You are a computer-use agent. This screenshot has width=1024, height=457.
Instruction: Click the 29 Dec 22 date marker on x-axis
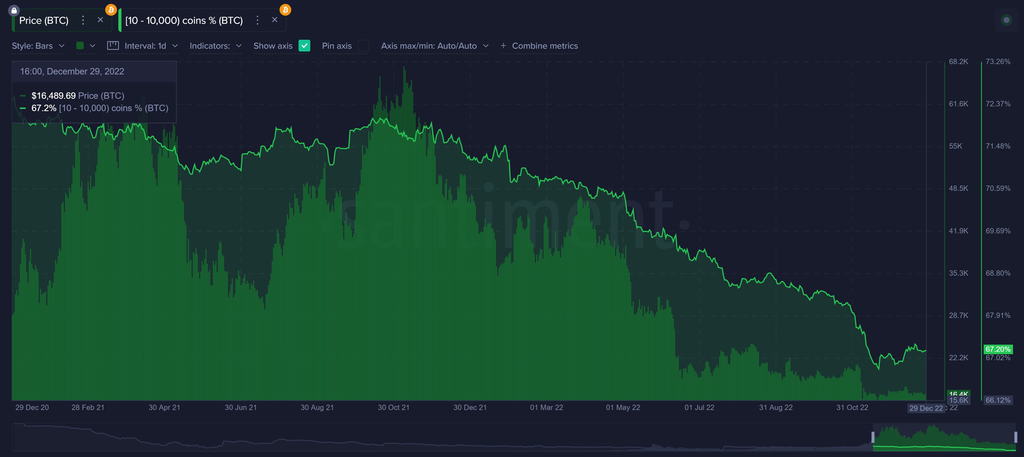point(926,408)
